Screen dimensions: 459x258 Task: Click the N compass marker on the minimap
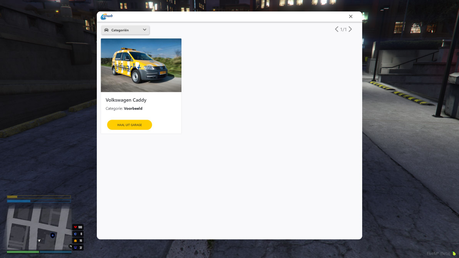coord(71,246)
